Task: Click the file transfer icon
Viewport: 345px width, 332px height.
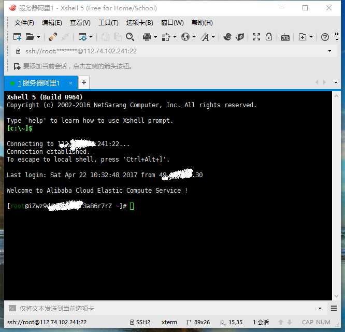Action: [166, 37]
